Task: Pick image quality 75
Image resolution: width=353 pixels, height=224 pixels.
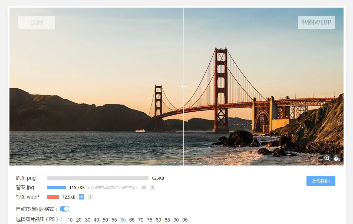Action: [150, 220]
